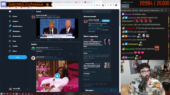170x95 pixels.
Task: Add a new Chatterino tab
Action: tap(131, 6)
